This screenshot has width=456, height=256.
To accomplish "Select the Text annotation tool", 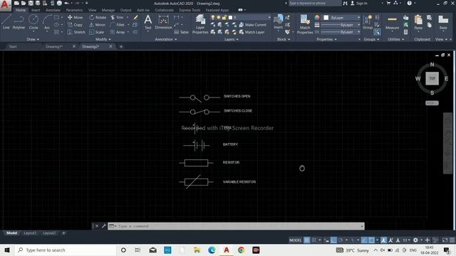I will coord(147,22).
